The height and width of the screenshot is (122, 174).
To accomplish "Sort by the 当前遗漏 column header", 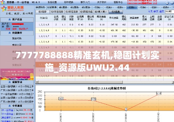I will 160,18.
